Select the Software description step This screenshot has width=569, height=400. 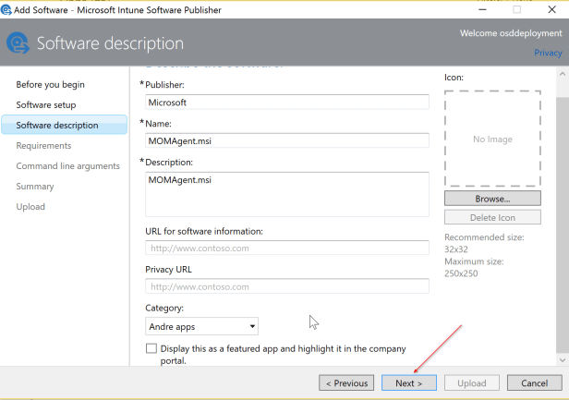coord(65,125)
